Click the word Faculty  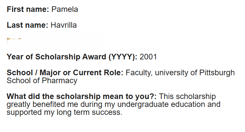(139, 73)
